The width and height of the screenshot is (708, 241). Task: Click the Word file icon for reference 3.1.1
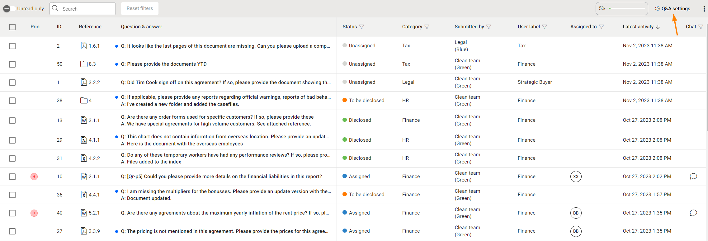[x=84, y=120]
